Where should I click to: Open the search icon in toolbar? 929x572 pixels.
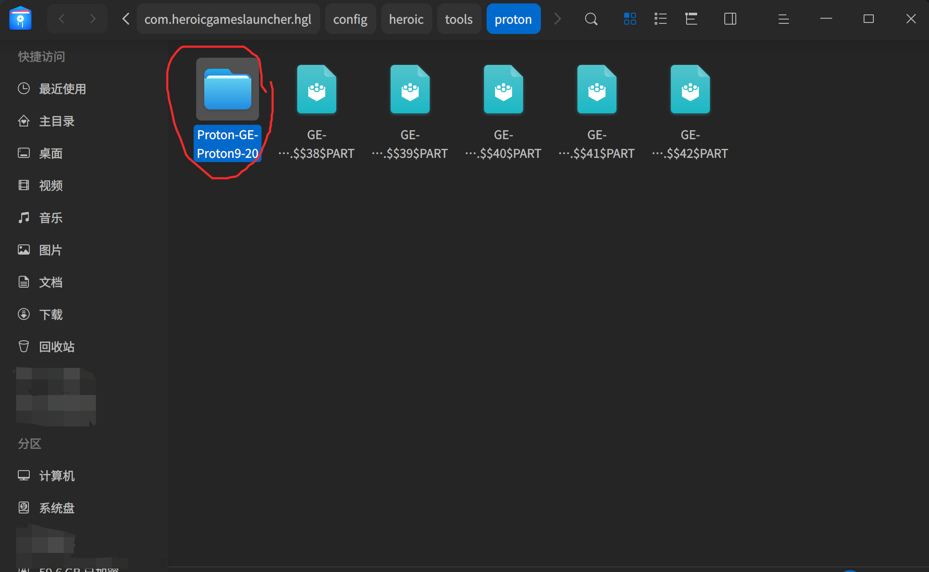[x=591, y=19]
